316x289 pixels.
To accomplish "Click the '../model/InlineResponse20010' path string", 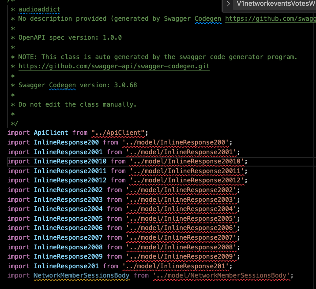I will pyautogui.click(x=188, y=161).
